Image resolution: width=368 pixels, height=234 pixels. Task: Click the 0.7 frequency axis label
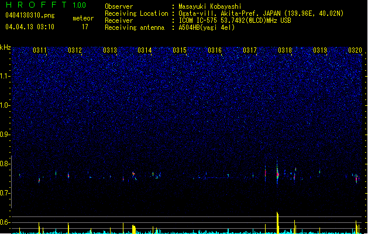pyautogui.click(x=5, y=193)
